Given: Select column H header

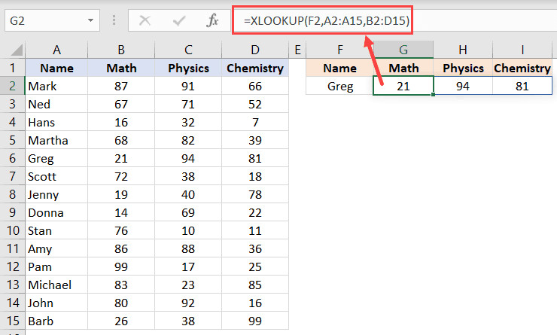Looking at the screenshot, I should (x=462, y=50).
